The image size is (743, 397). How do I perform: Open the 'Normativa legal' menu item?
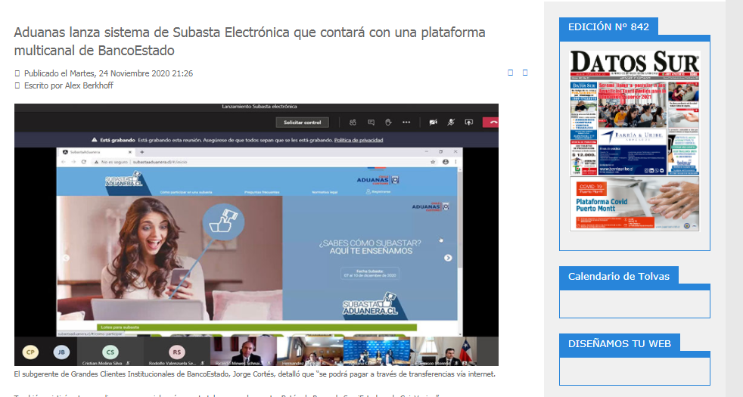point(325,192)
